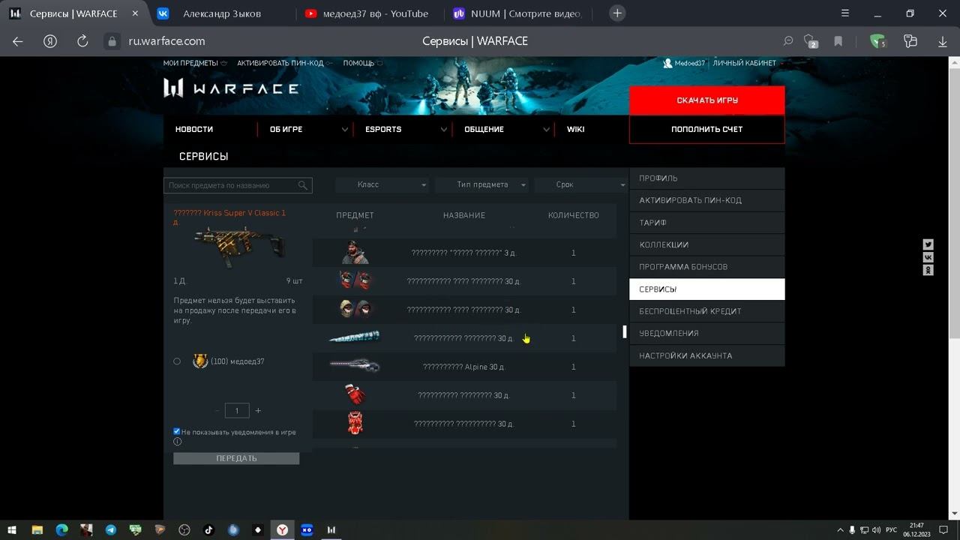
Task: Open КОЛЛЕКЦИИ in sidebar menu
Action: pos(706,244)
